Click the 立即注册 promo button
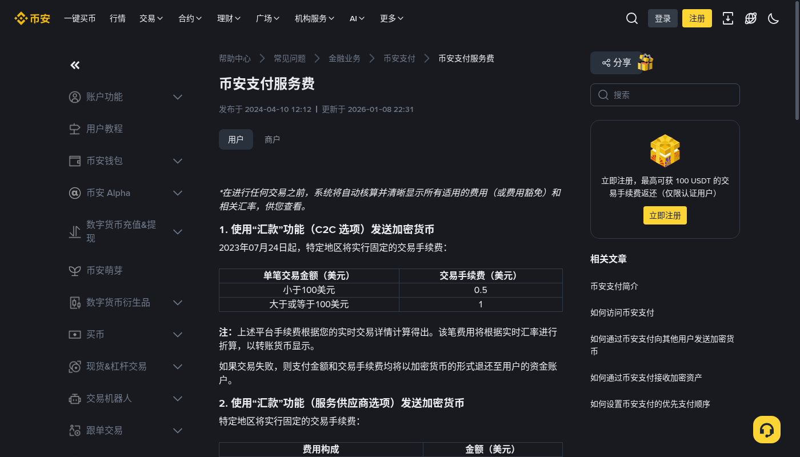 click(665, 215)
